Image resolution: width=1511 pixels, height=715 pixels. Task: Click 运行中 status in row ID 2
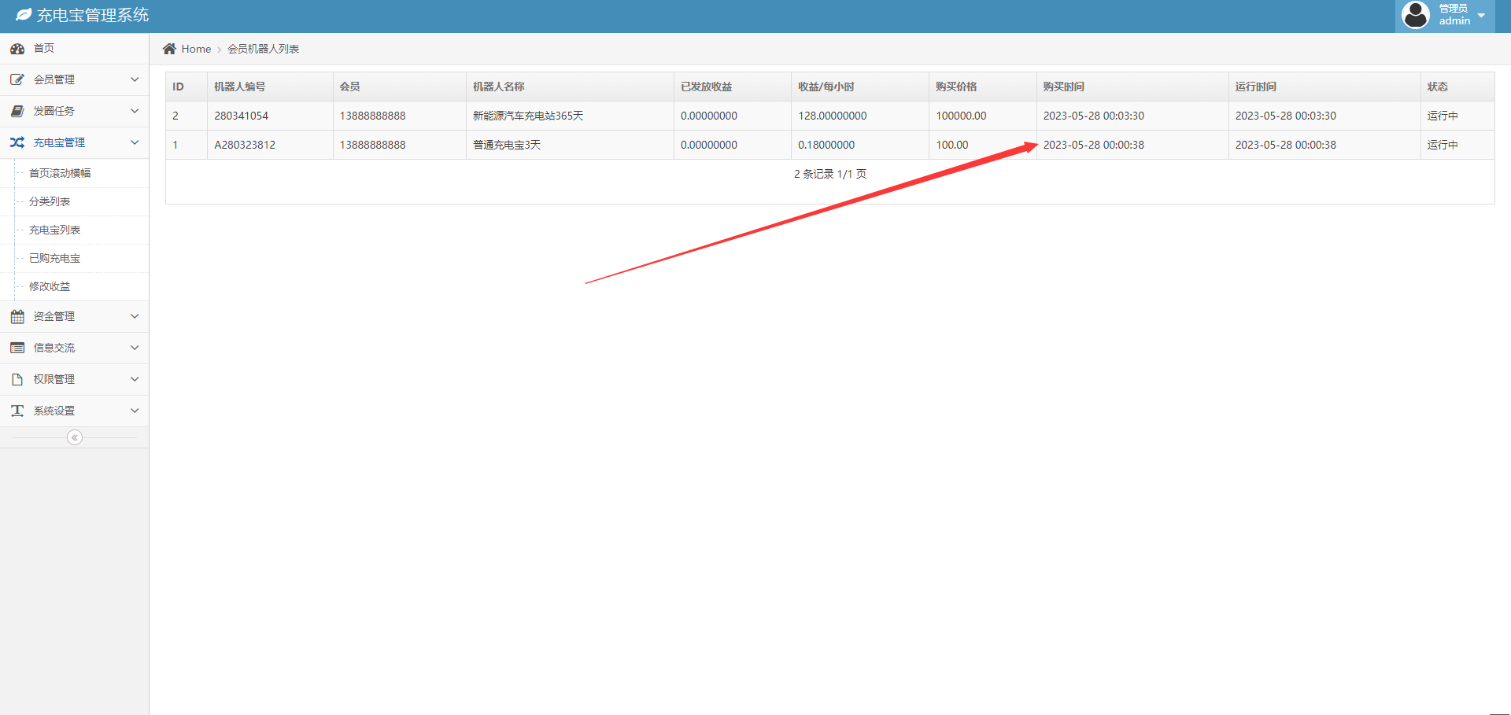pyautogui.click(x=1443, y=116)
